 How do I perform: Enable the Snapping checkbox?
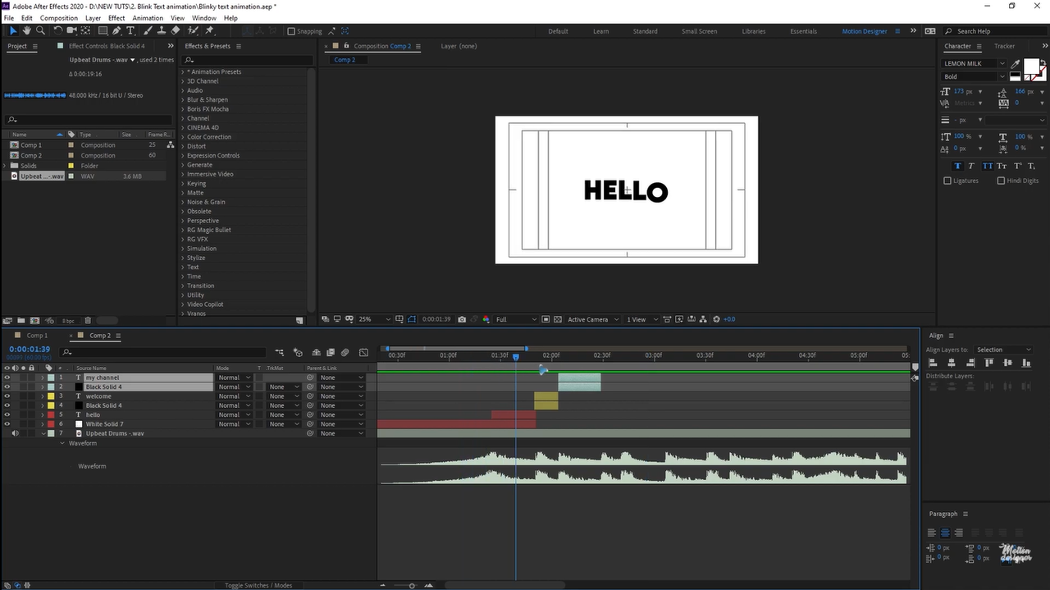pyautogui.click(x=291, y=31)
